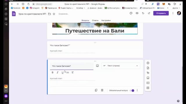This screenshot has width=186, height=104.
Task: Open the orange mail icon in browser sidebar
Action: point(6,87)
